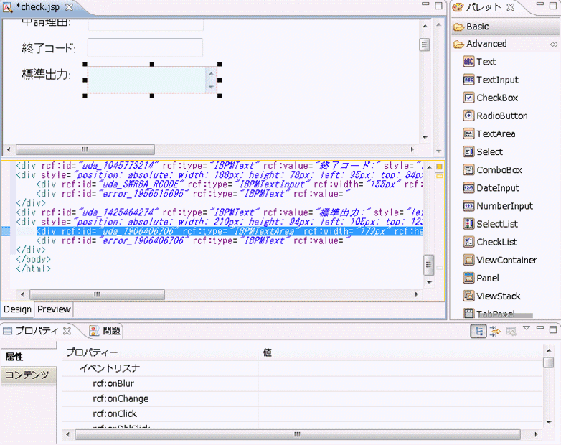Click the ComboBox palette item
This screenshot has height=445, width=561.
click(x=499, y=170)
